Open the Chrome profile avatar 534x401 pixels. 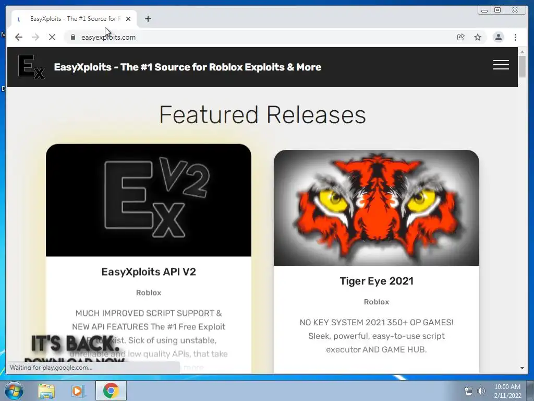point(498,37)
